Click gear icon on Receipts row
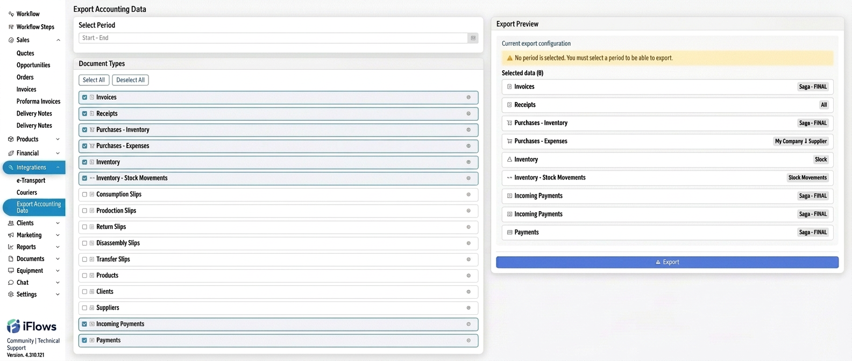Viewport: 852px width, 361px height. (468, 113)
